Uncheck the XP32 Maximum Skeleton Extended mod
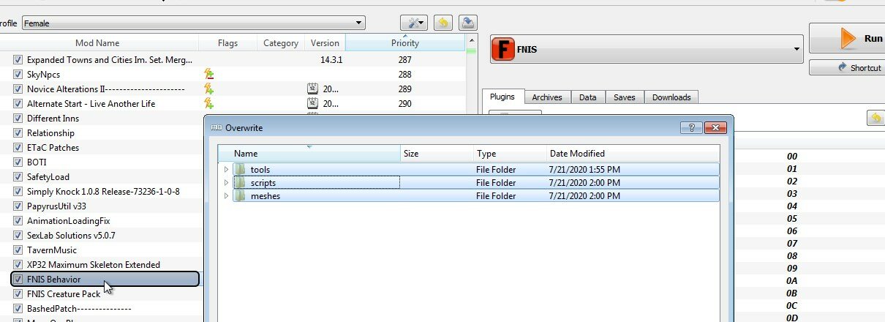Screen dimensions: 885x322 pyautogui.click(x=18, y=264)
